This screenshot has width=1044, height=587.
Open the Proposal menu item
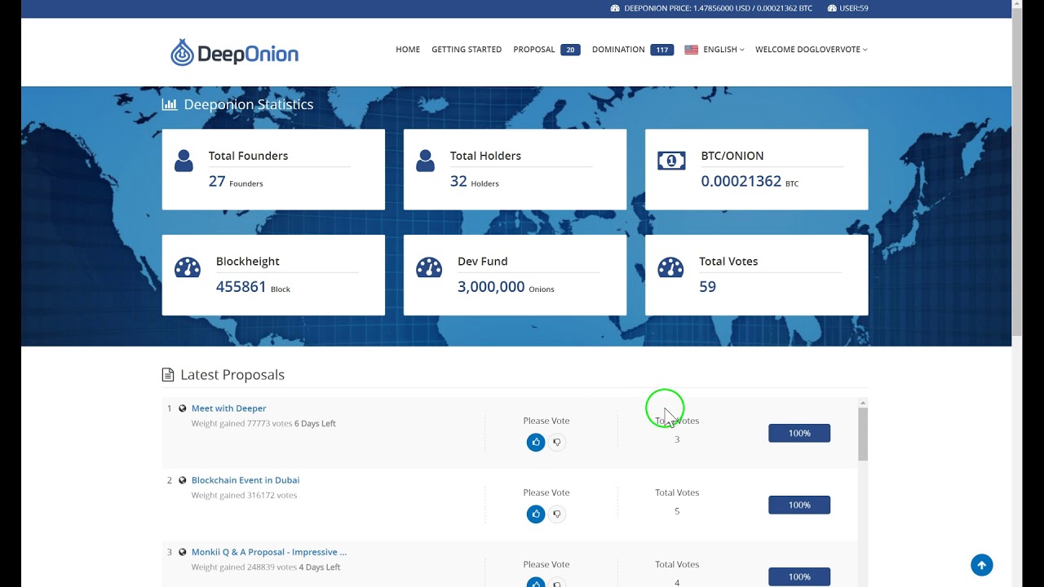click(x=534, y=50)
